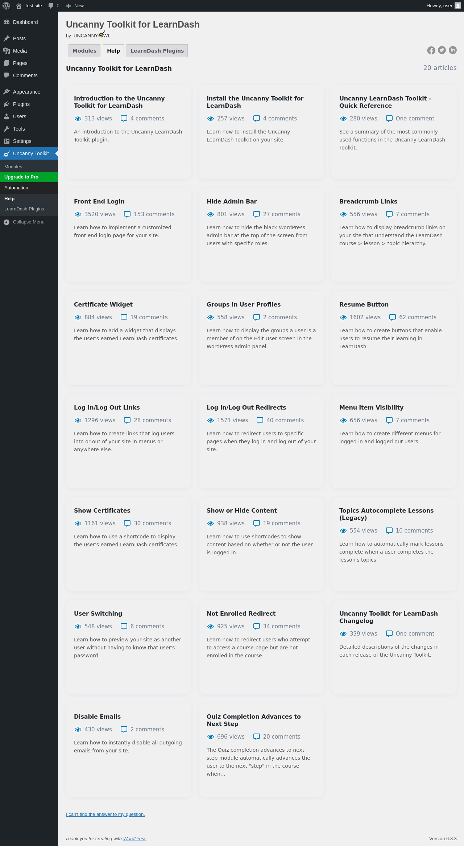Click the Media icon in sidebar

pyautogui.click(x=7, y=51)
